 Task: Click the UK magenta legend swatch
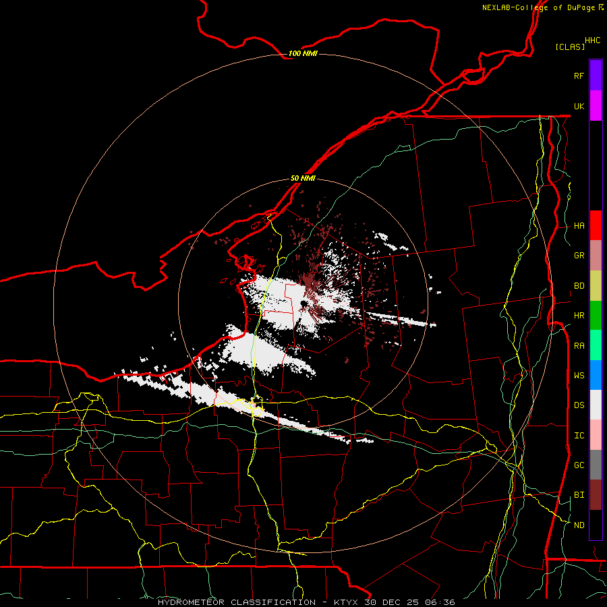(x=596, y=106)
